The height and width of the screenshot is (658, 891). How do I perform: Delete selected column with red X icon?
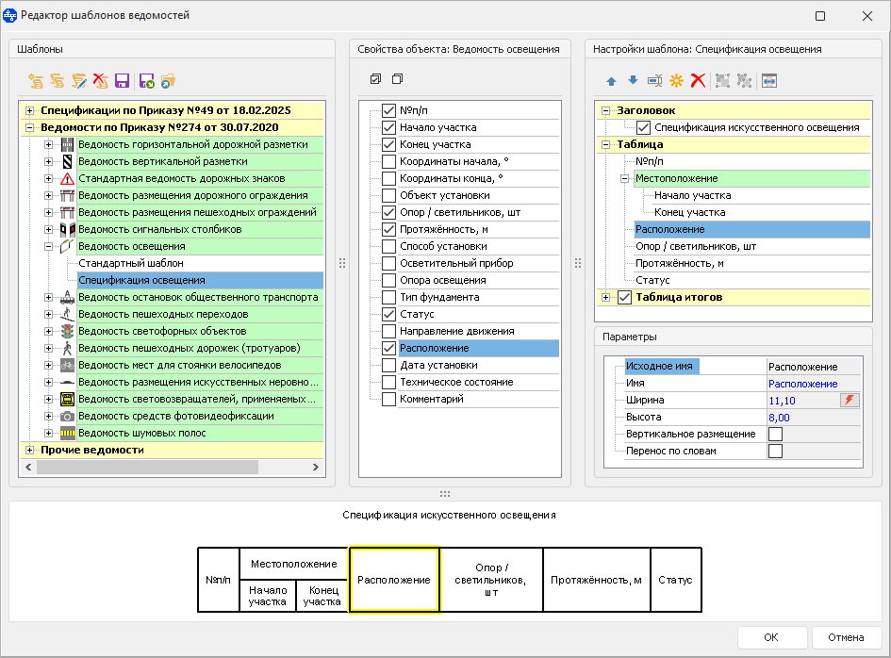click(x=698, y=81)
